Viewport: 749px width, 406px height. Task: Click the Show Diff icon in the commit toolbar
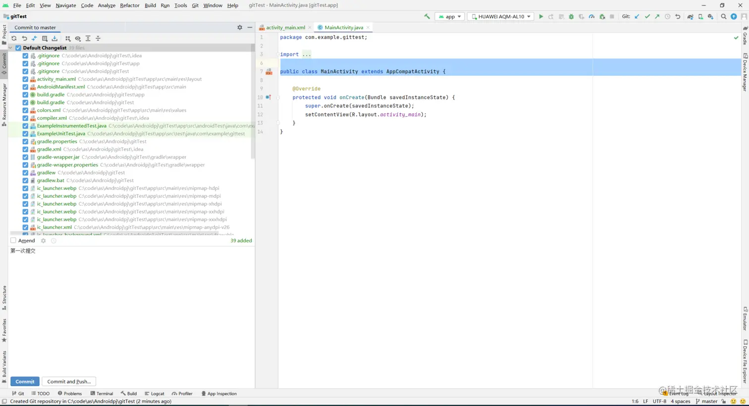[34, 38]
